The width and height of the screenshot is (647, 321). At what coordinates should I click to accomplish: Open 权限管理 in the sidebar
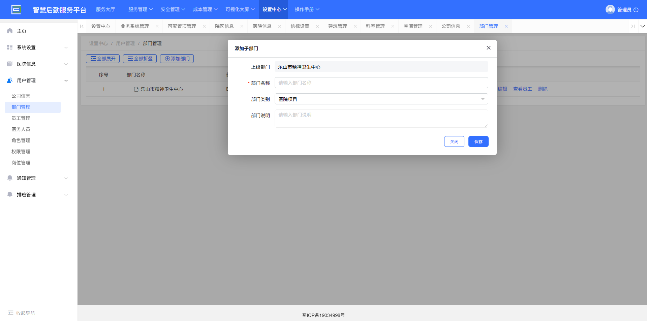coord(21,152)
